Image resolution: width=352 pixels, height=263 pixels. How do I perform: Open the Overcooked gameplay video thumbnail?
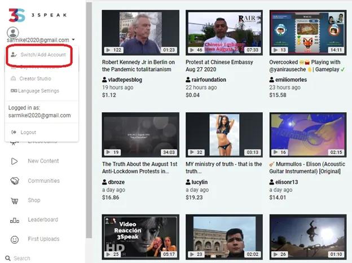(x=308, y=33)
